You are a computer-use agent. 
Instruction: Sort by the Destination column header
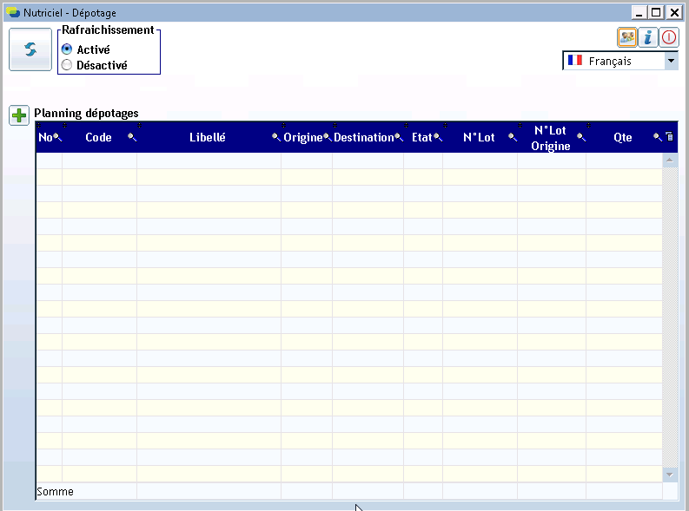pyautogui.click(x=364, y=138)
